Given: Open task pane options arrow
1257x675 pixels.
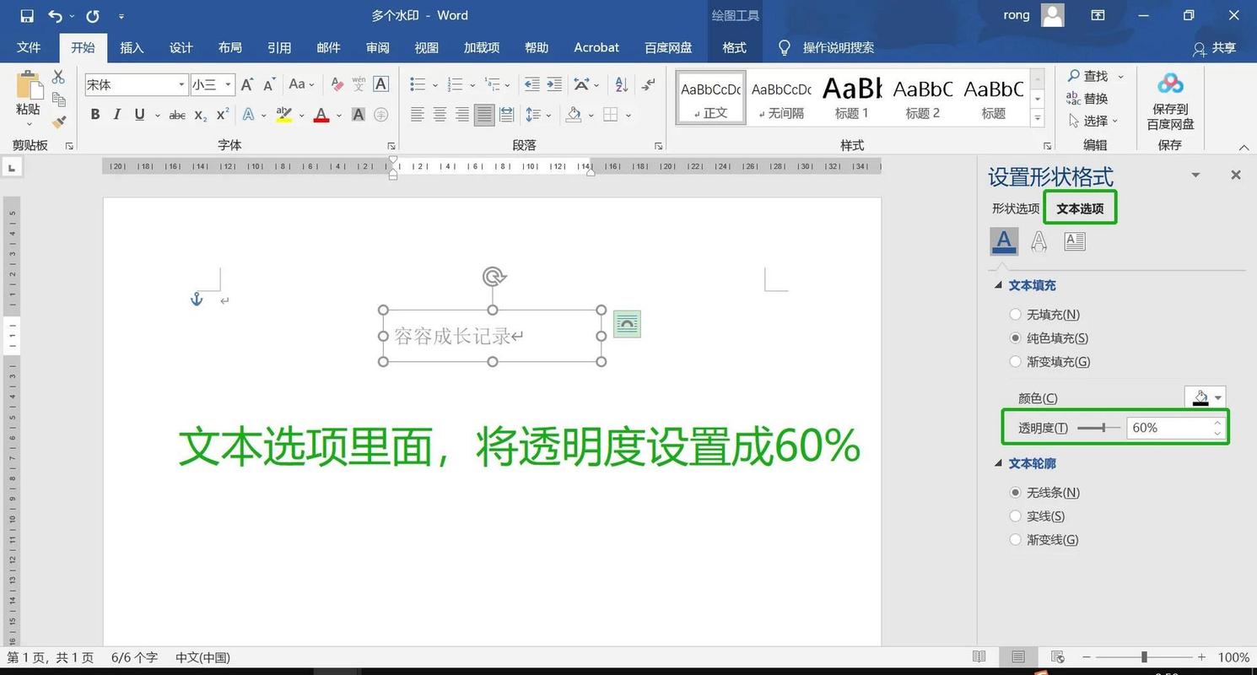Looking at the screenshot, I should click(1195, 175).
